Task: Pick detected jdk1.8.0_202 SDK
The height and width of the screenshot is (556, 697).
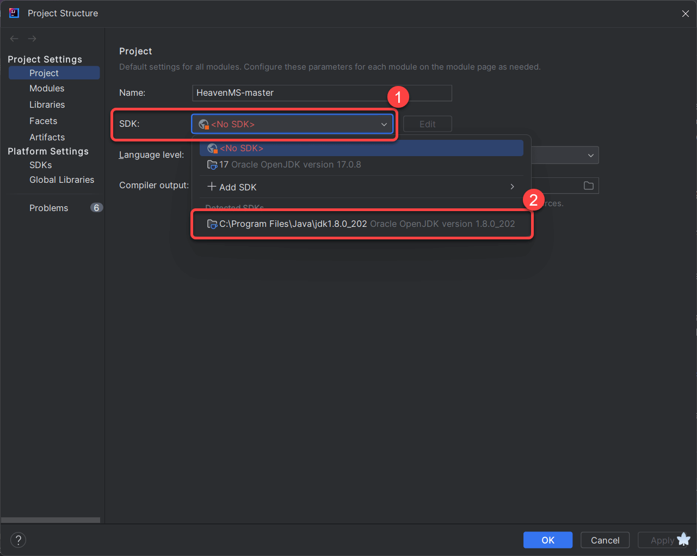Action: 361,224
